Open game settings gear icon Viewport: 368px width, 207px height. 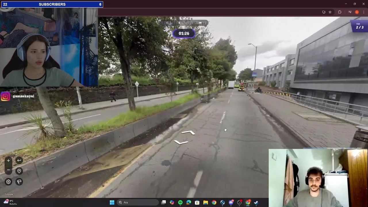coord(8,182)
